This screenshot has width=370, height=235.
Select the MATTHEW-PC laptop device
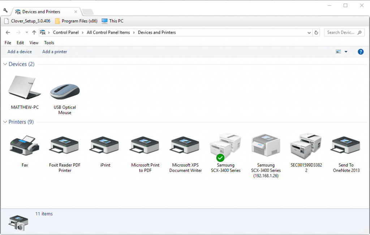(25, 89)
